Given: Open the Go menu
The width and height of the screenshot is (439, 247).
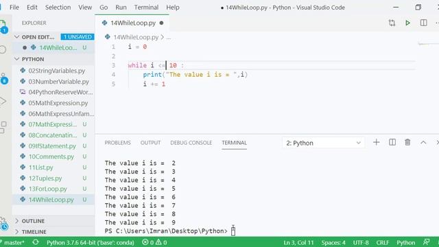Looking at the screenshot, I should (104, 8).
